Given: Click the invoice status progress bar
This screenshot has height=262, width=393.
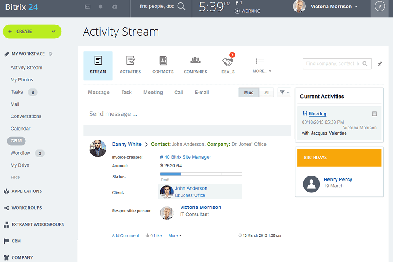Looking at the screenshot, I should tap(201, 174).
